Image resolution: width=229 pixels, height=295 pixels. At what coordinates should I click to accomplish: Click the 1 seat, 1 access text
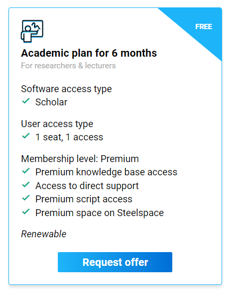[x=69, y=137]
